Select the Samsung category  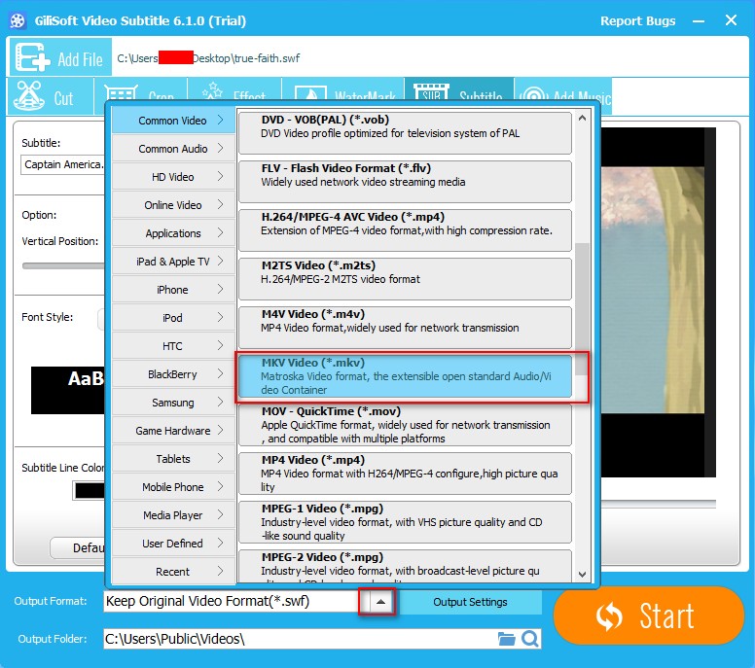pyautogui.click(x=173, y=403)
